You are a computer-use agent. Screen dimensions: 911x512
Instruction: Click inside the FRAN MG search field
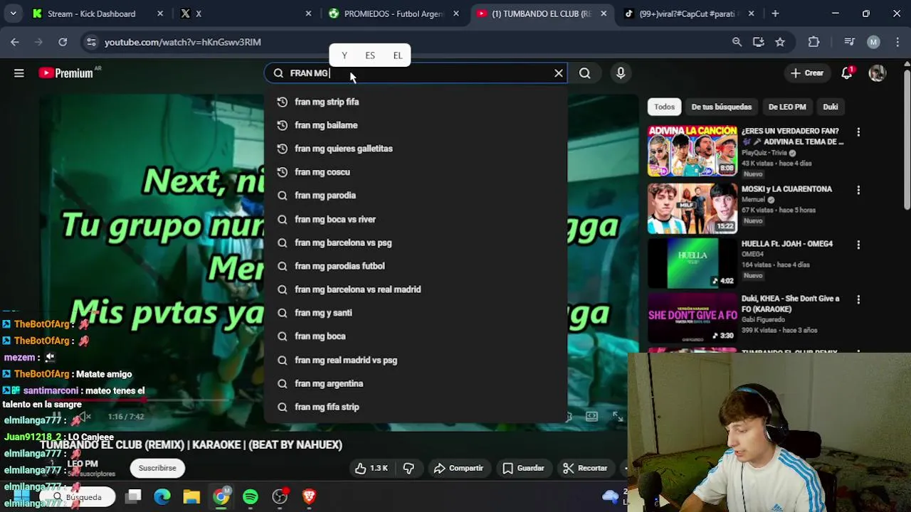click(416, 73)
